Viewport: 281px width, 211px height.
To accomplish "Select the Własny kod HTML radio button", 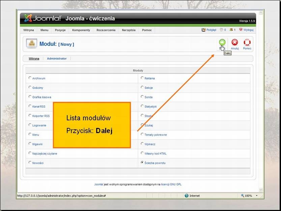I will pos(142,153).
